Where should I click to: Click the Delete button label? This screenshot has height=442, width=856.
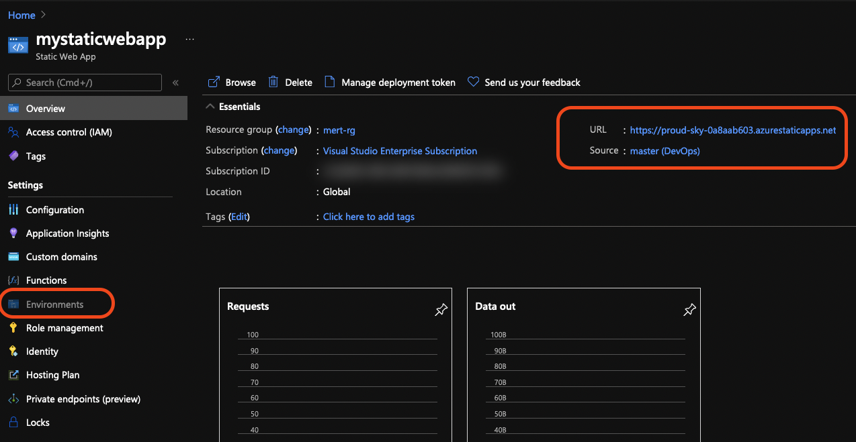298,82
